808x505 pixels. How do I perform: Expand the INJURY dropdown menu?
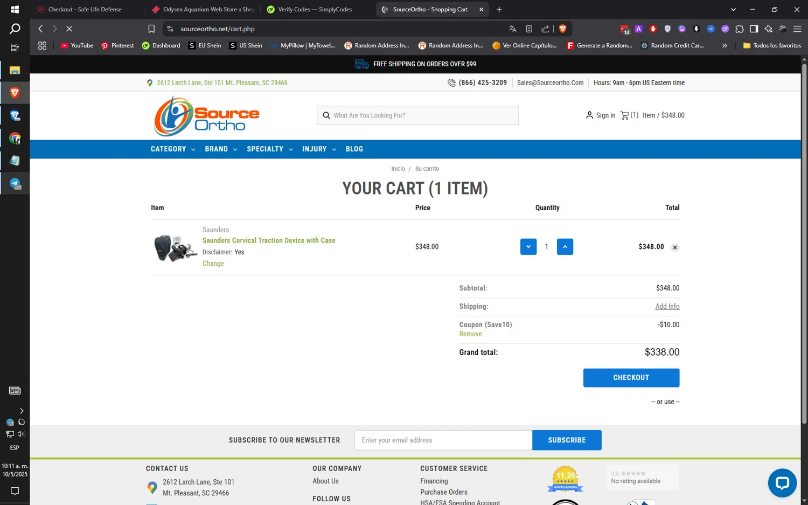pos(319,149)
